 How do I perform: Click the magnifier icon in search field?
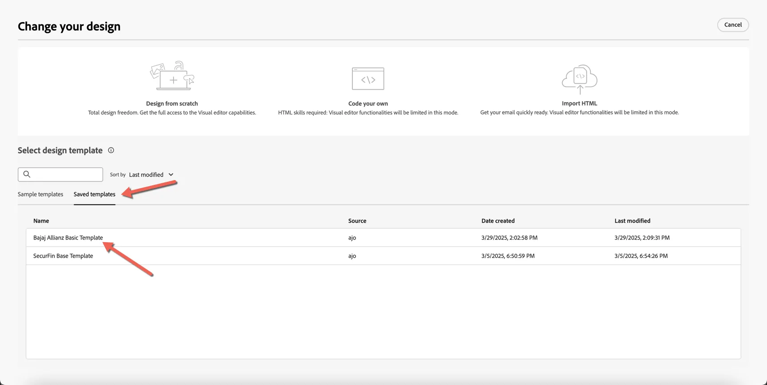coord(27,174)
